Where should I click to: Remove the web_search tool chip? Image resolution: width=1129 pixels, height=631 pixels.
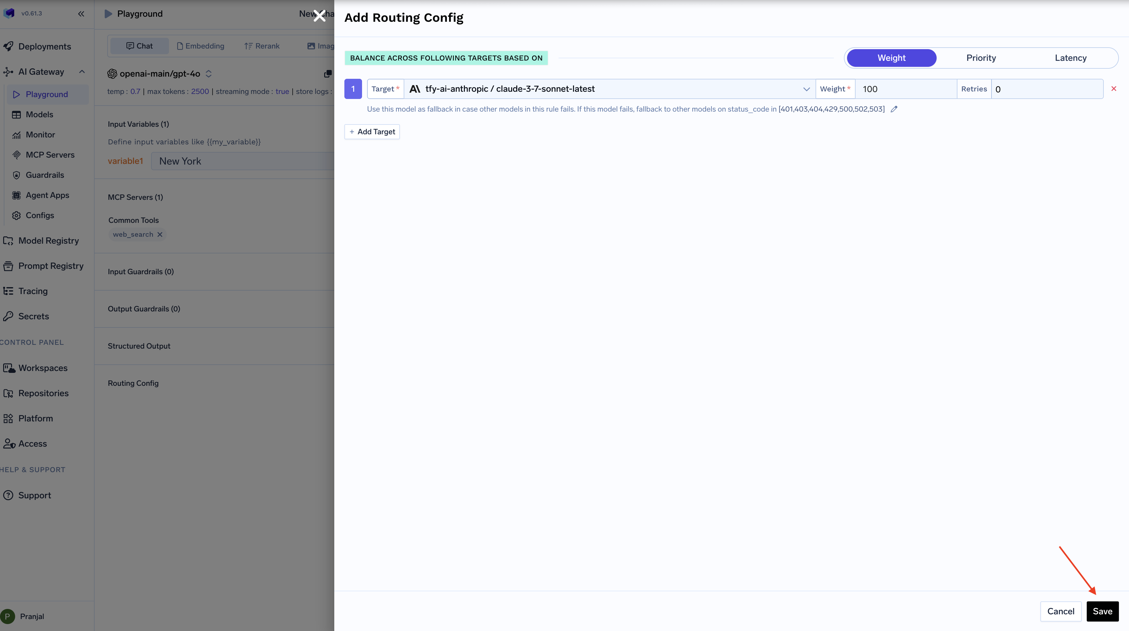(160, 234)
